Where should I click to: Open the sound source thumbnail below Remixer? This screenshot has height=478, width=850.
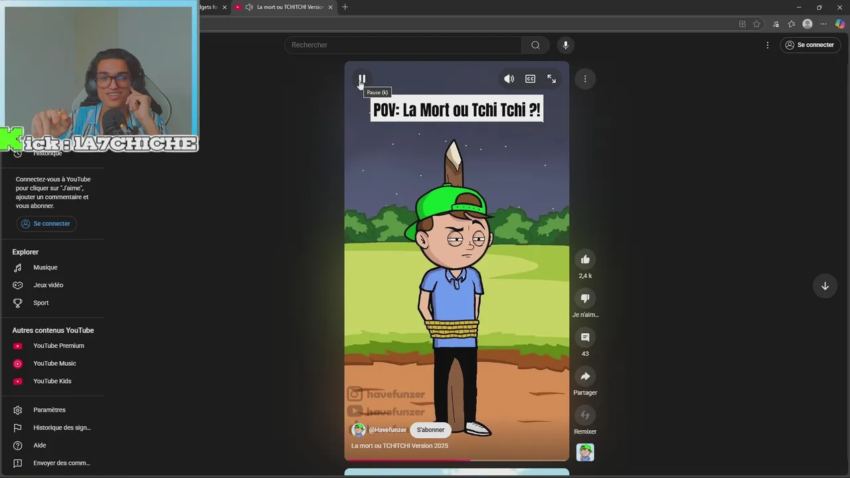click(x=585, y=452)
